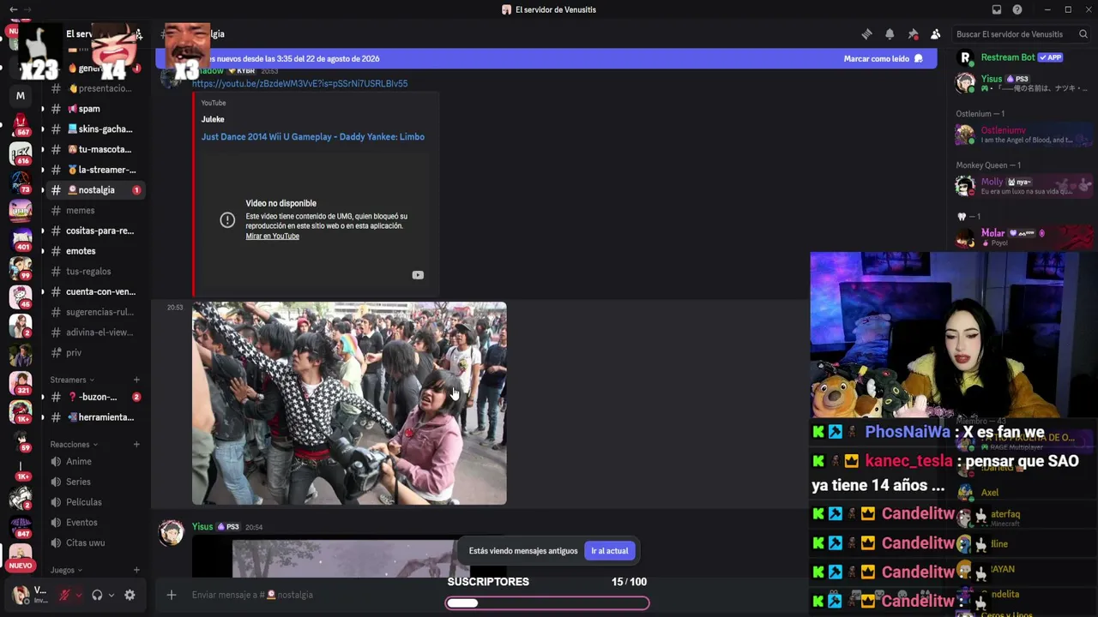
Task: Open notification settings bell icon
Action: tap(890, 34)
